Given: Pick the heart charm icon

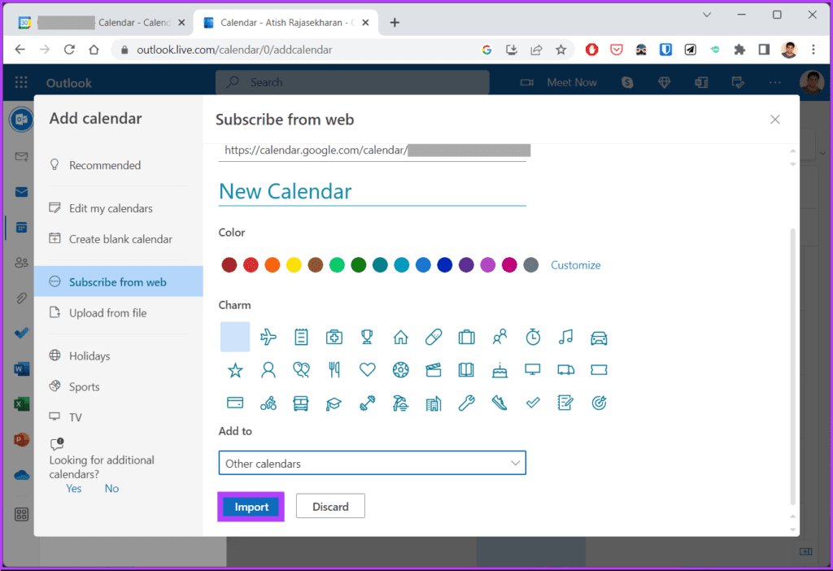Looking at the screenshot, I should click(367, 370).
